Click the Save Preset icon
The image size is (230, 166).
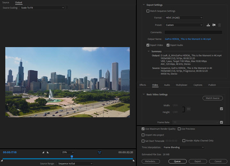pos(208,25)
